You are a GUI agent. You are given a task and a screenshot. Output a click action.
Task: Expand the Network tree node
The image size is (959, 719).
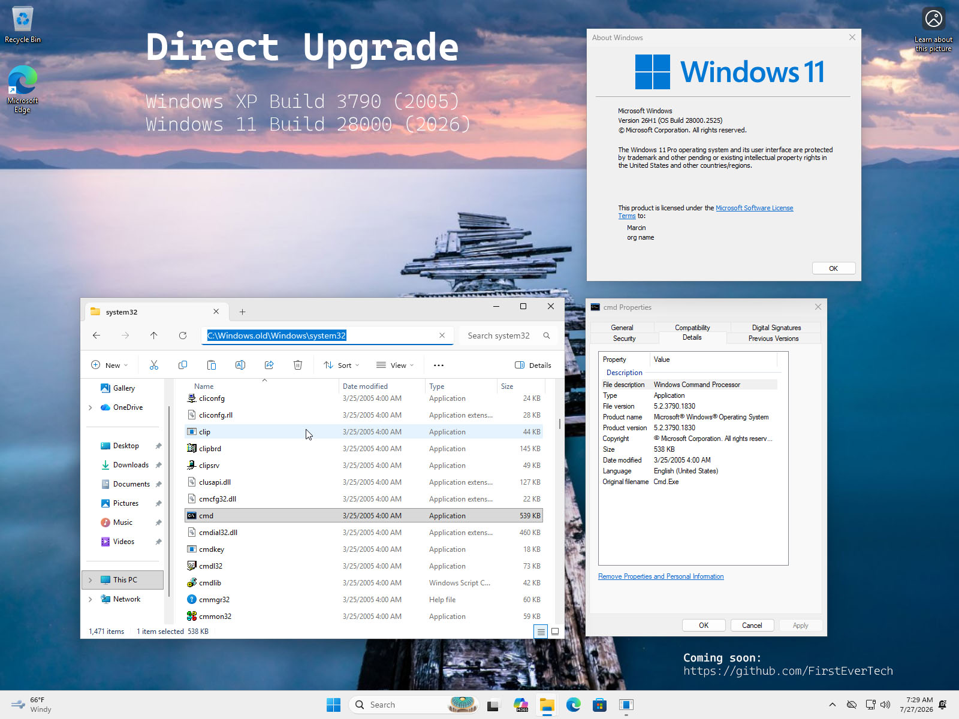(x=91, y=599)
